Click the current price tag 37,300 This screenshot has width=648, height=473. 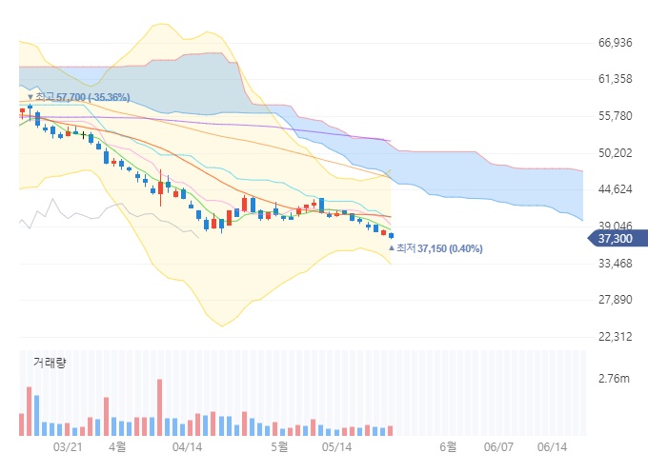coord(618,239)
